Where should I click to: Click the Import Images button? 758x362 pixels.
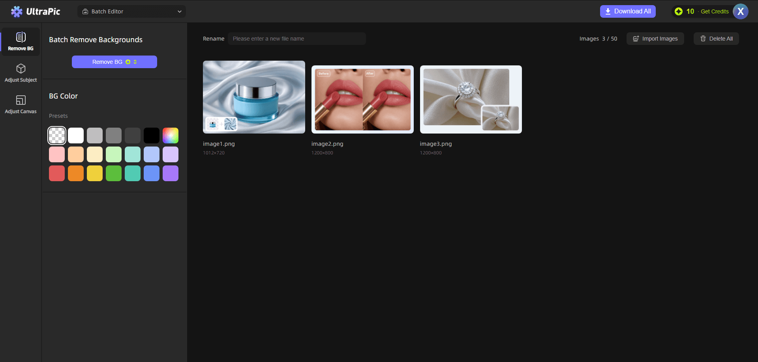coord(655,39)
